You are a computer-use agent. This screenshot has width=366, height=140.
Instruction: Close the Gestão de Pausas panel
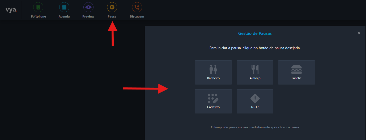click(x=359, y=33)
